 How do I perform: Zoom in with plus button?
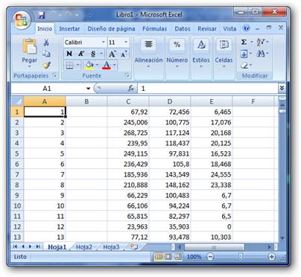[271, 256]
